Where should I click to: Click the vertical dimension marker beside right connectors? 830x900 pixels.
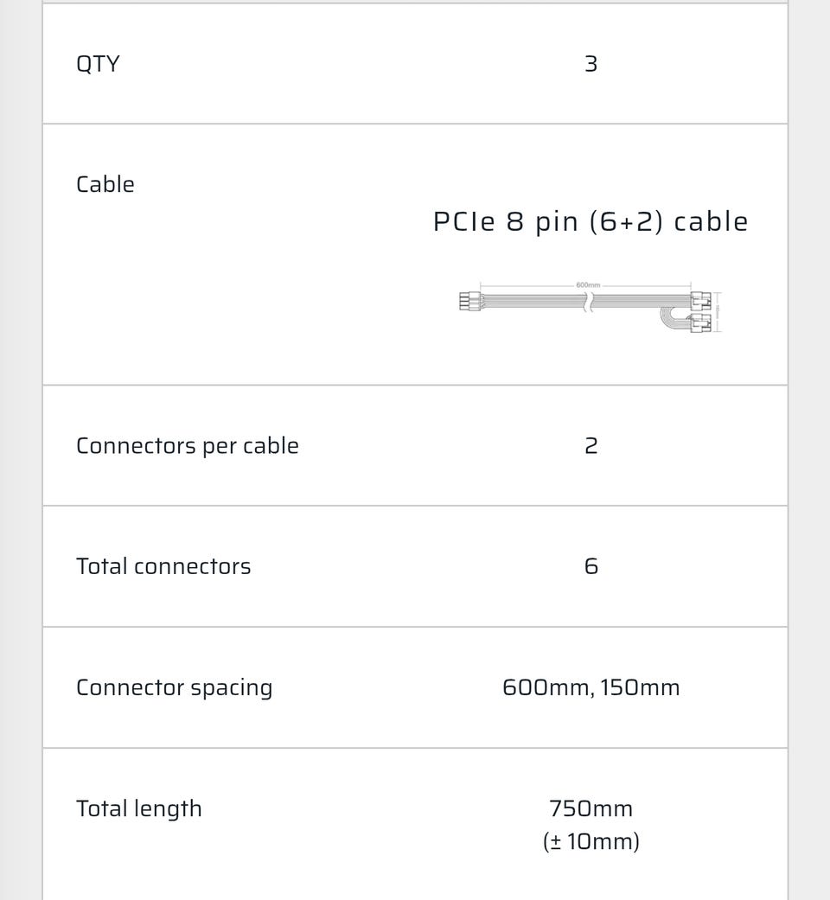click(x=718, y=312)
